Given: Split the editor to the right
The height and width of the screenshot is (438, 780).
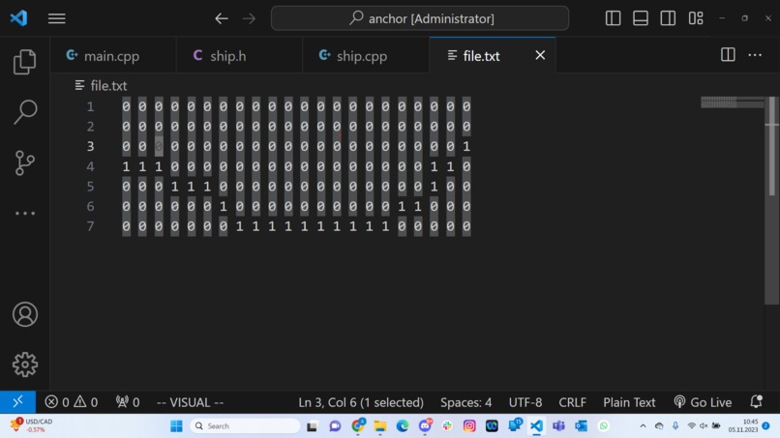Looking at the screenshot, I should click(x=728, y=55).
